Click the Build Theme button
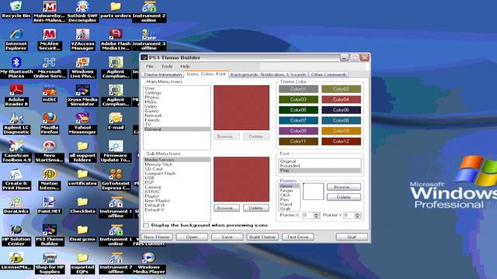Image resolution: width=497 pixels, height=279 pixels. pyautogui.click(x=262, y=237)
